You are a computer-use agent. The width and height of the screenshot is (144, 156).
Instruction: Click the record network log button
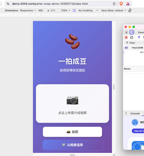(x=126, y=37)
